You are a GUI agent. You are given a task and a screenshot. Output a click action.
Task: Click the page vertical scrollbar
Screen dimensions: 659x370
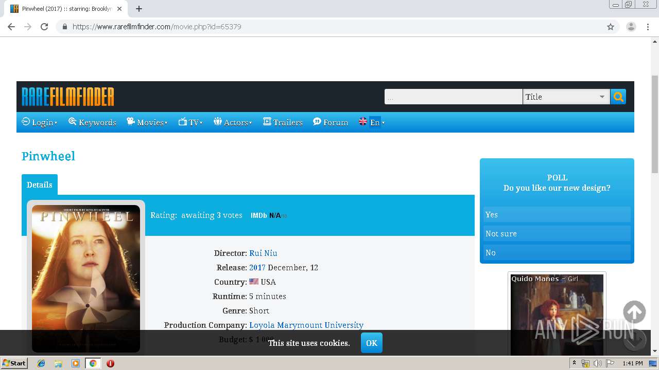point(655,124)
